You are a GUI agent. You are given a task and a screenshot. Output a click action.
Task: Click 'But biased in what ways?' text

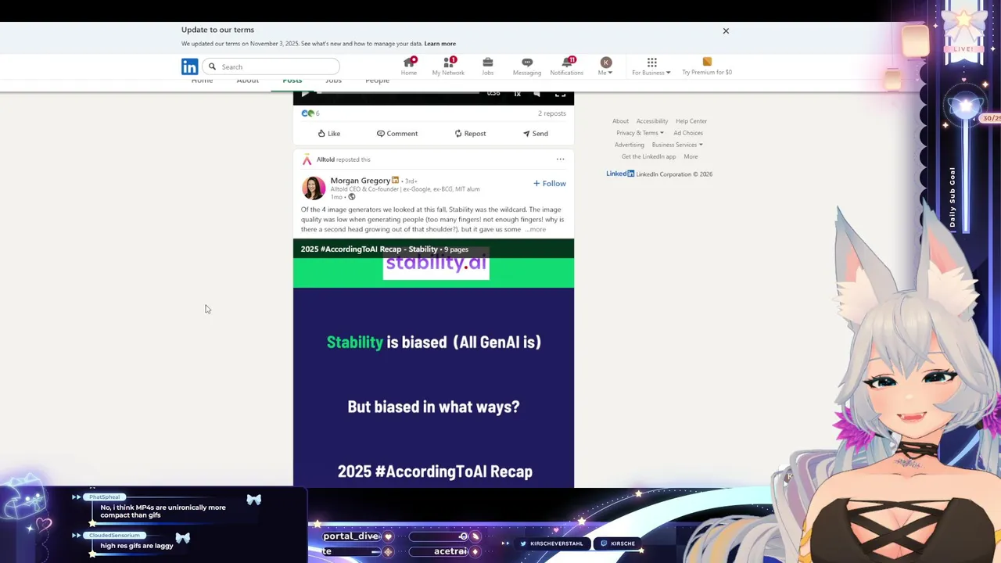coord(433,407)
